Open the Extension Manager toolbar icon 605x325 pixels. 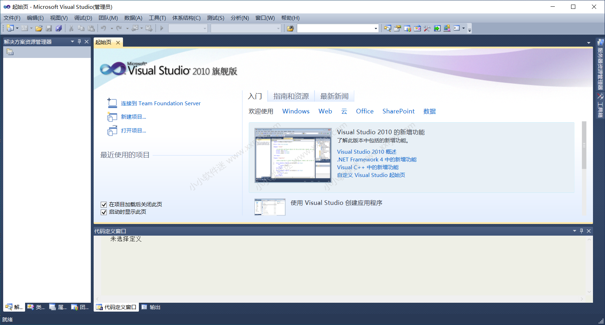tap(447, 28)
